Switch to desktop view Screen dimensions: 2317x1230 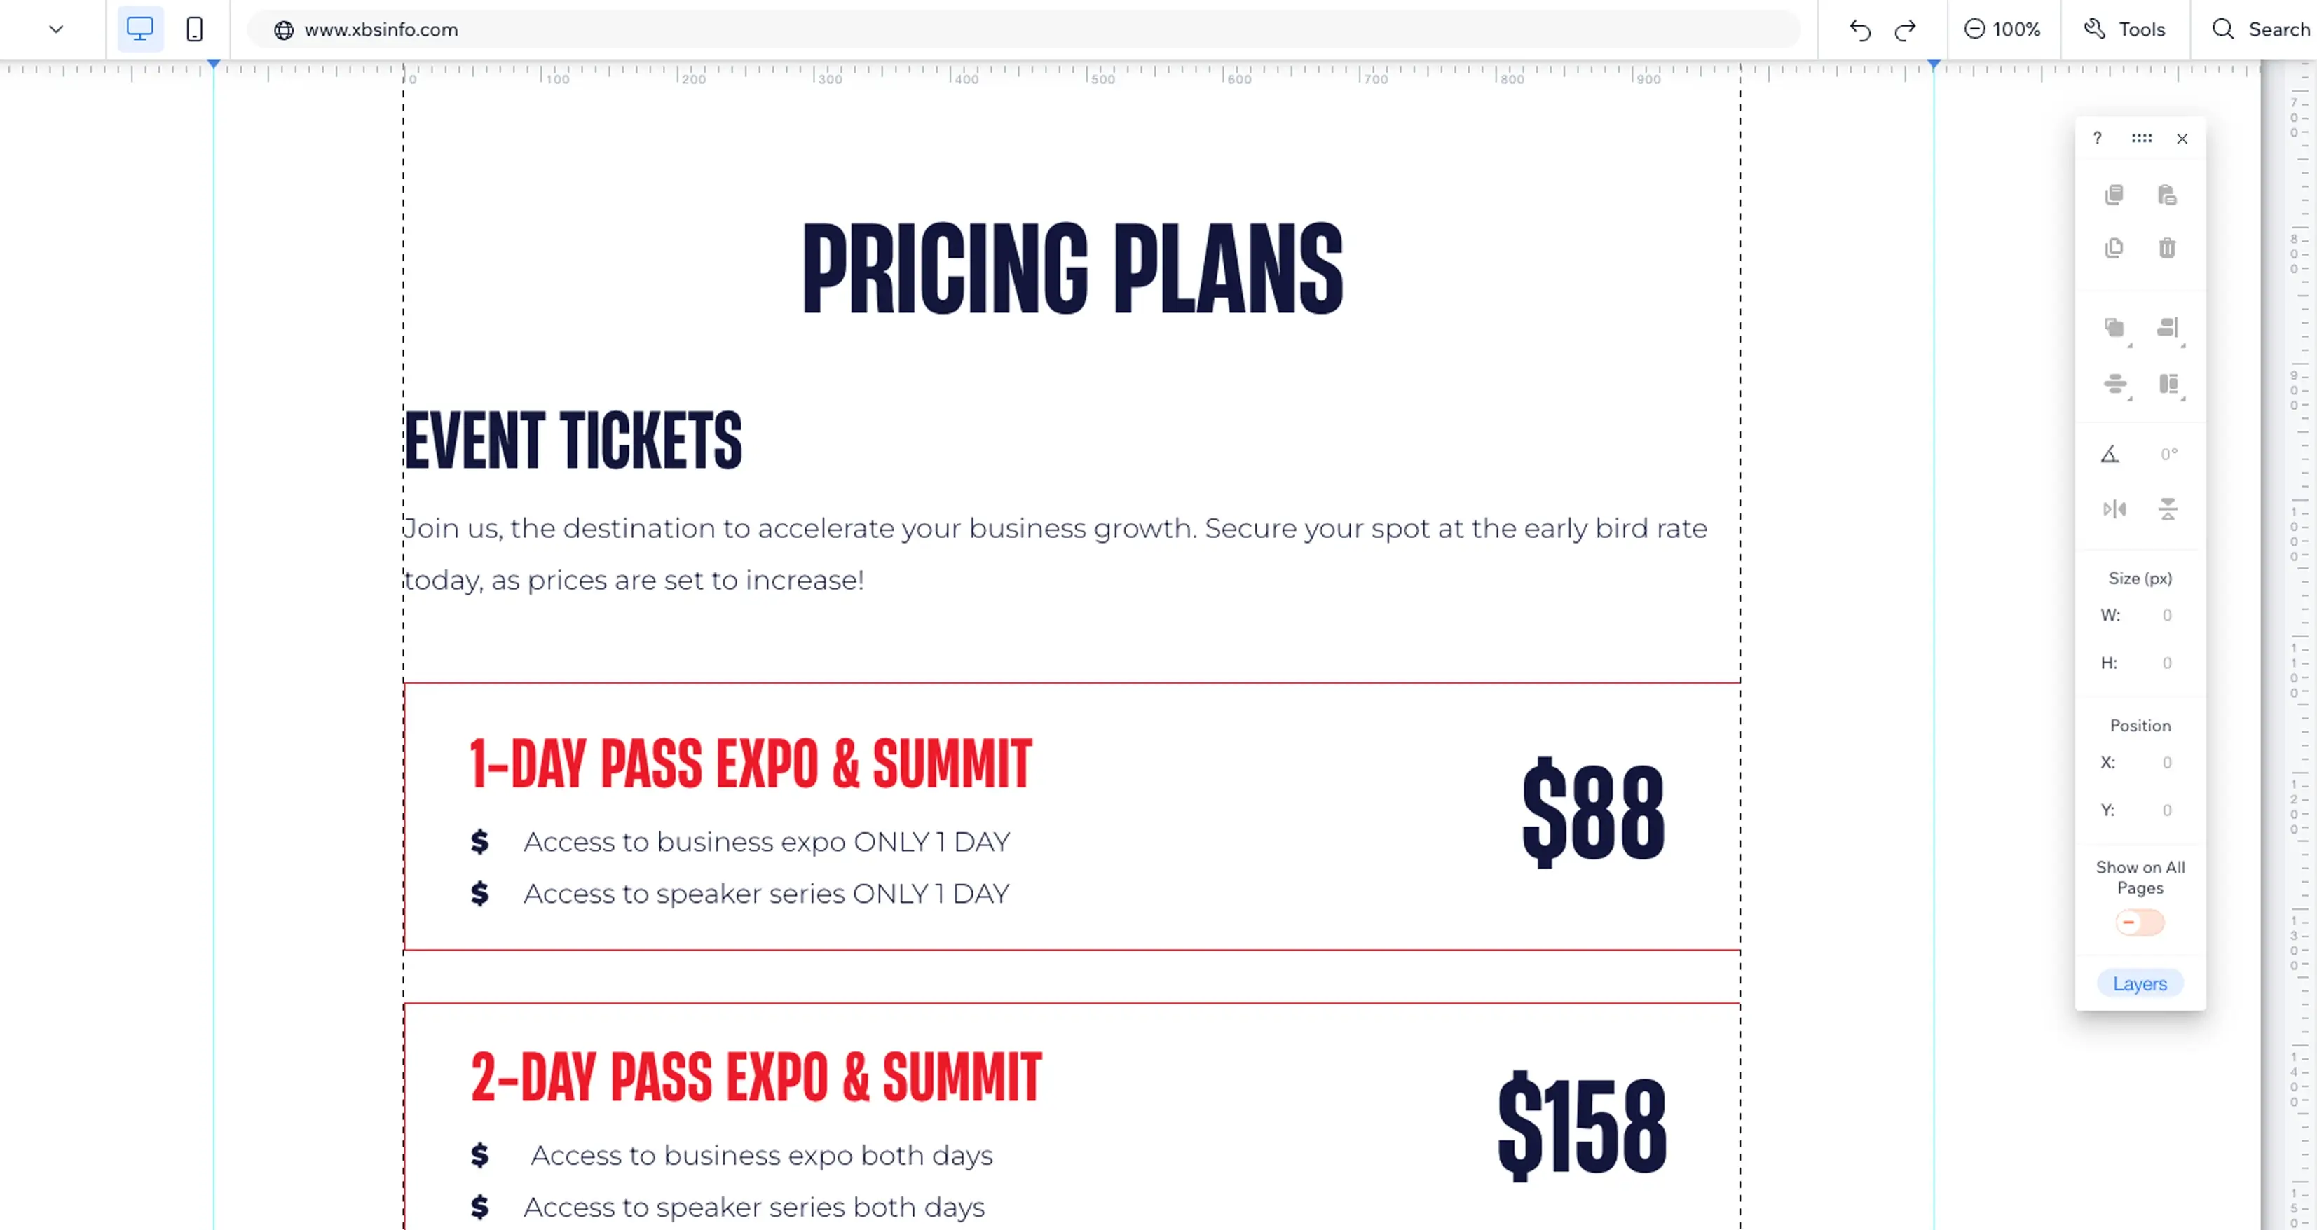pyautogui.click(x=140, y=29)
